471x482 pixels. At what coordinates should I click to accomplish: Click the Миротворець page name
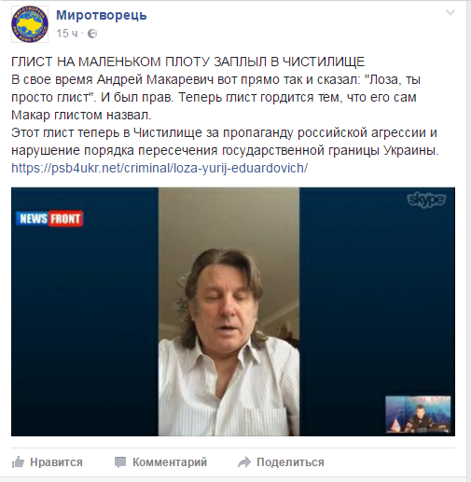pos(102,15)
